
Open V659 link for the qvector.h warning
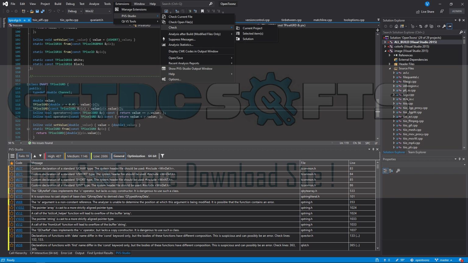pyautogui.click(x=19, y=236)
